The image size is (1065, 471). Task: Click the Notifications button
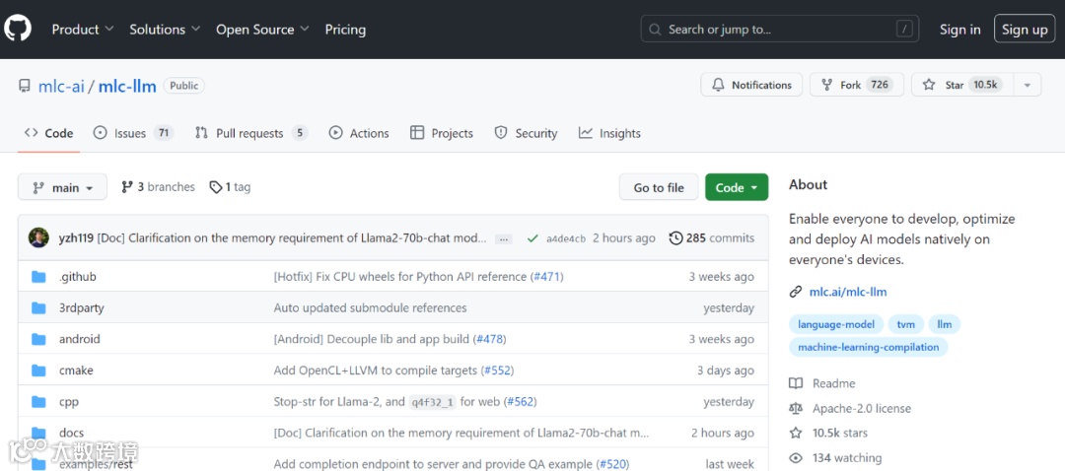pos(751,85)
